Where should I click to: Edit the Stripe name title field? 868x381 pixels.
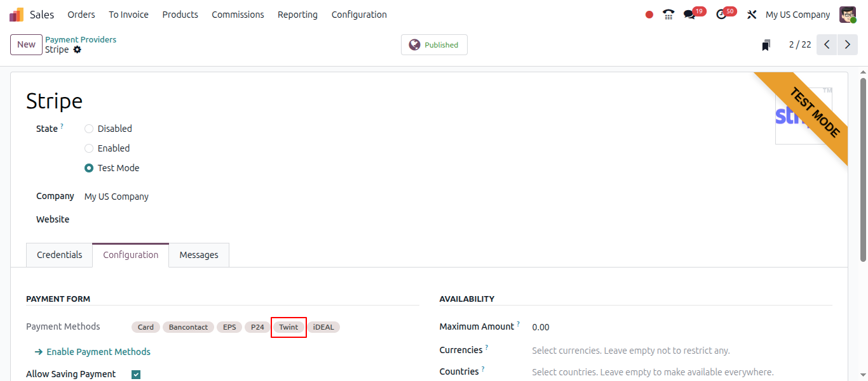tap(54, 101)
